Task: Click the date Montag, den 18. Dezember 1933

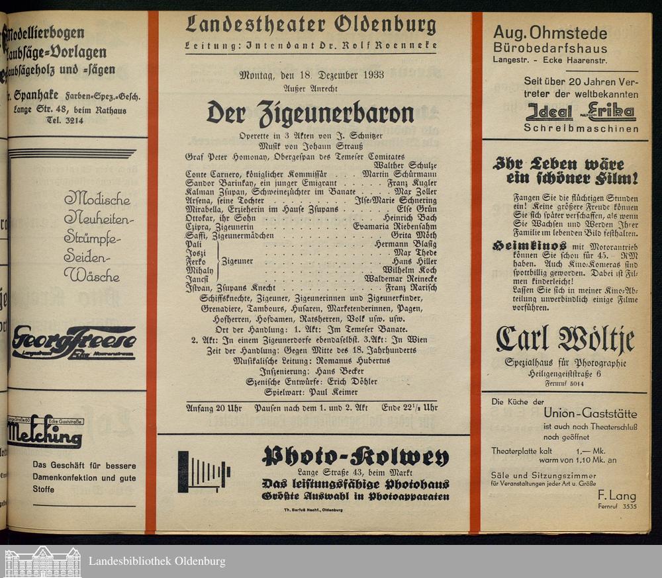Action: [311, 75]
